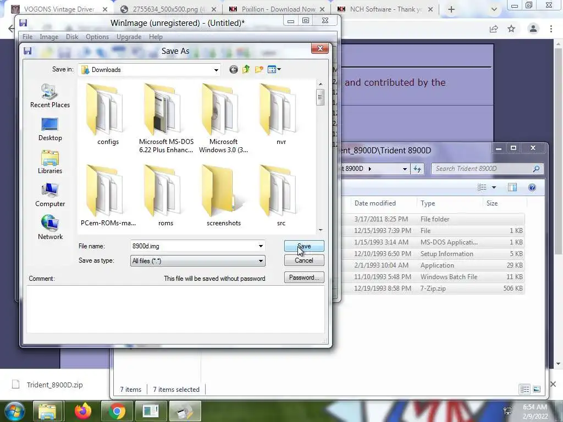Open WinImage Image menu
Screen dimensions: 563x422
49,37
